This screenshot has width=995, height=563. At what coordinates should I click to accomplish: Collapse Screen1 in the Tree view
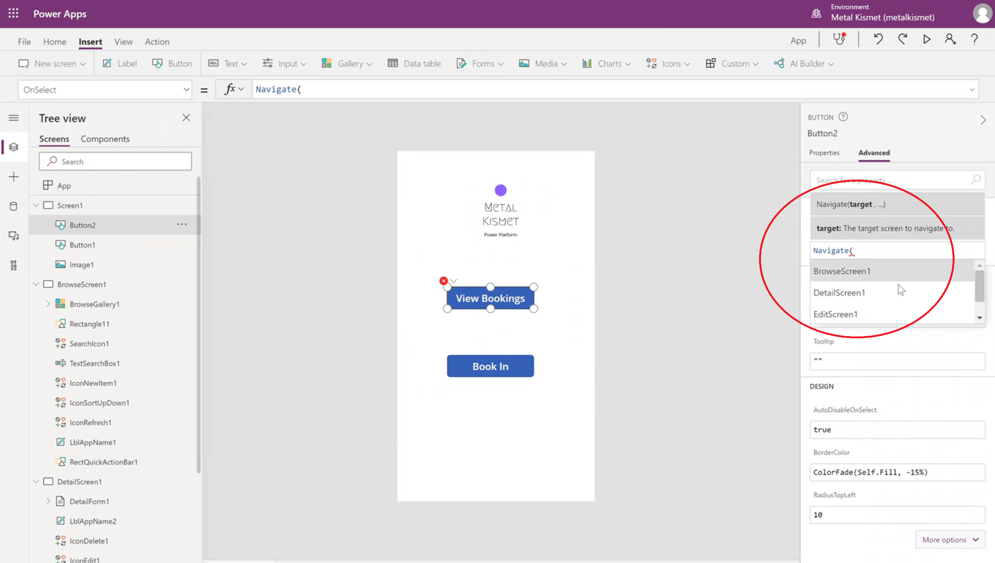[x=36, y=205]
